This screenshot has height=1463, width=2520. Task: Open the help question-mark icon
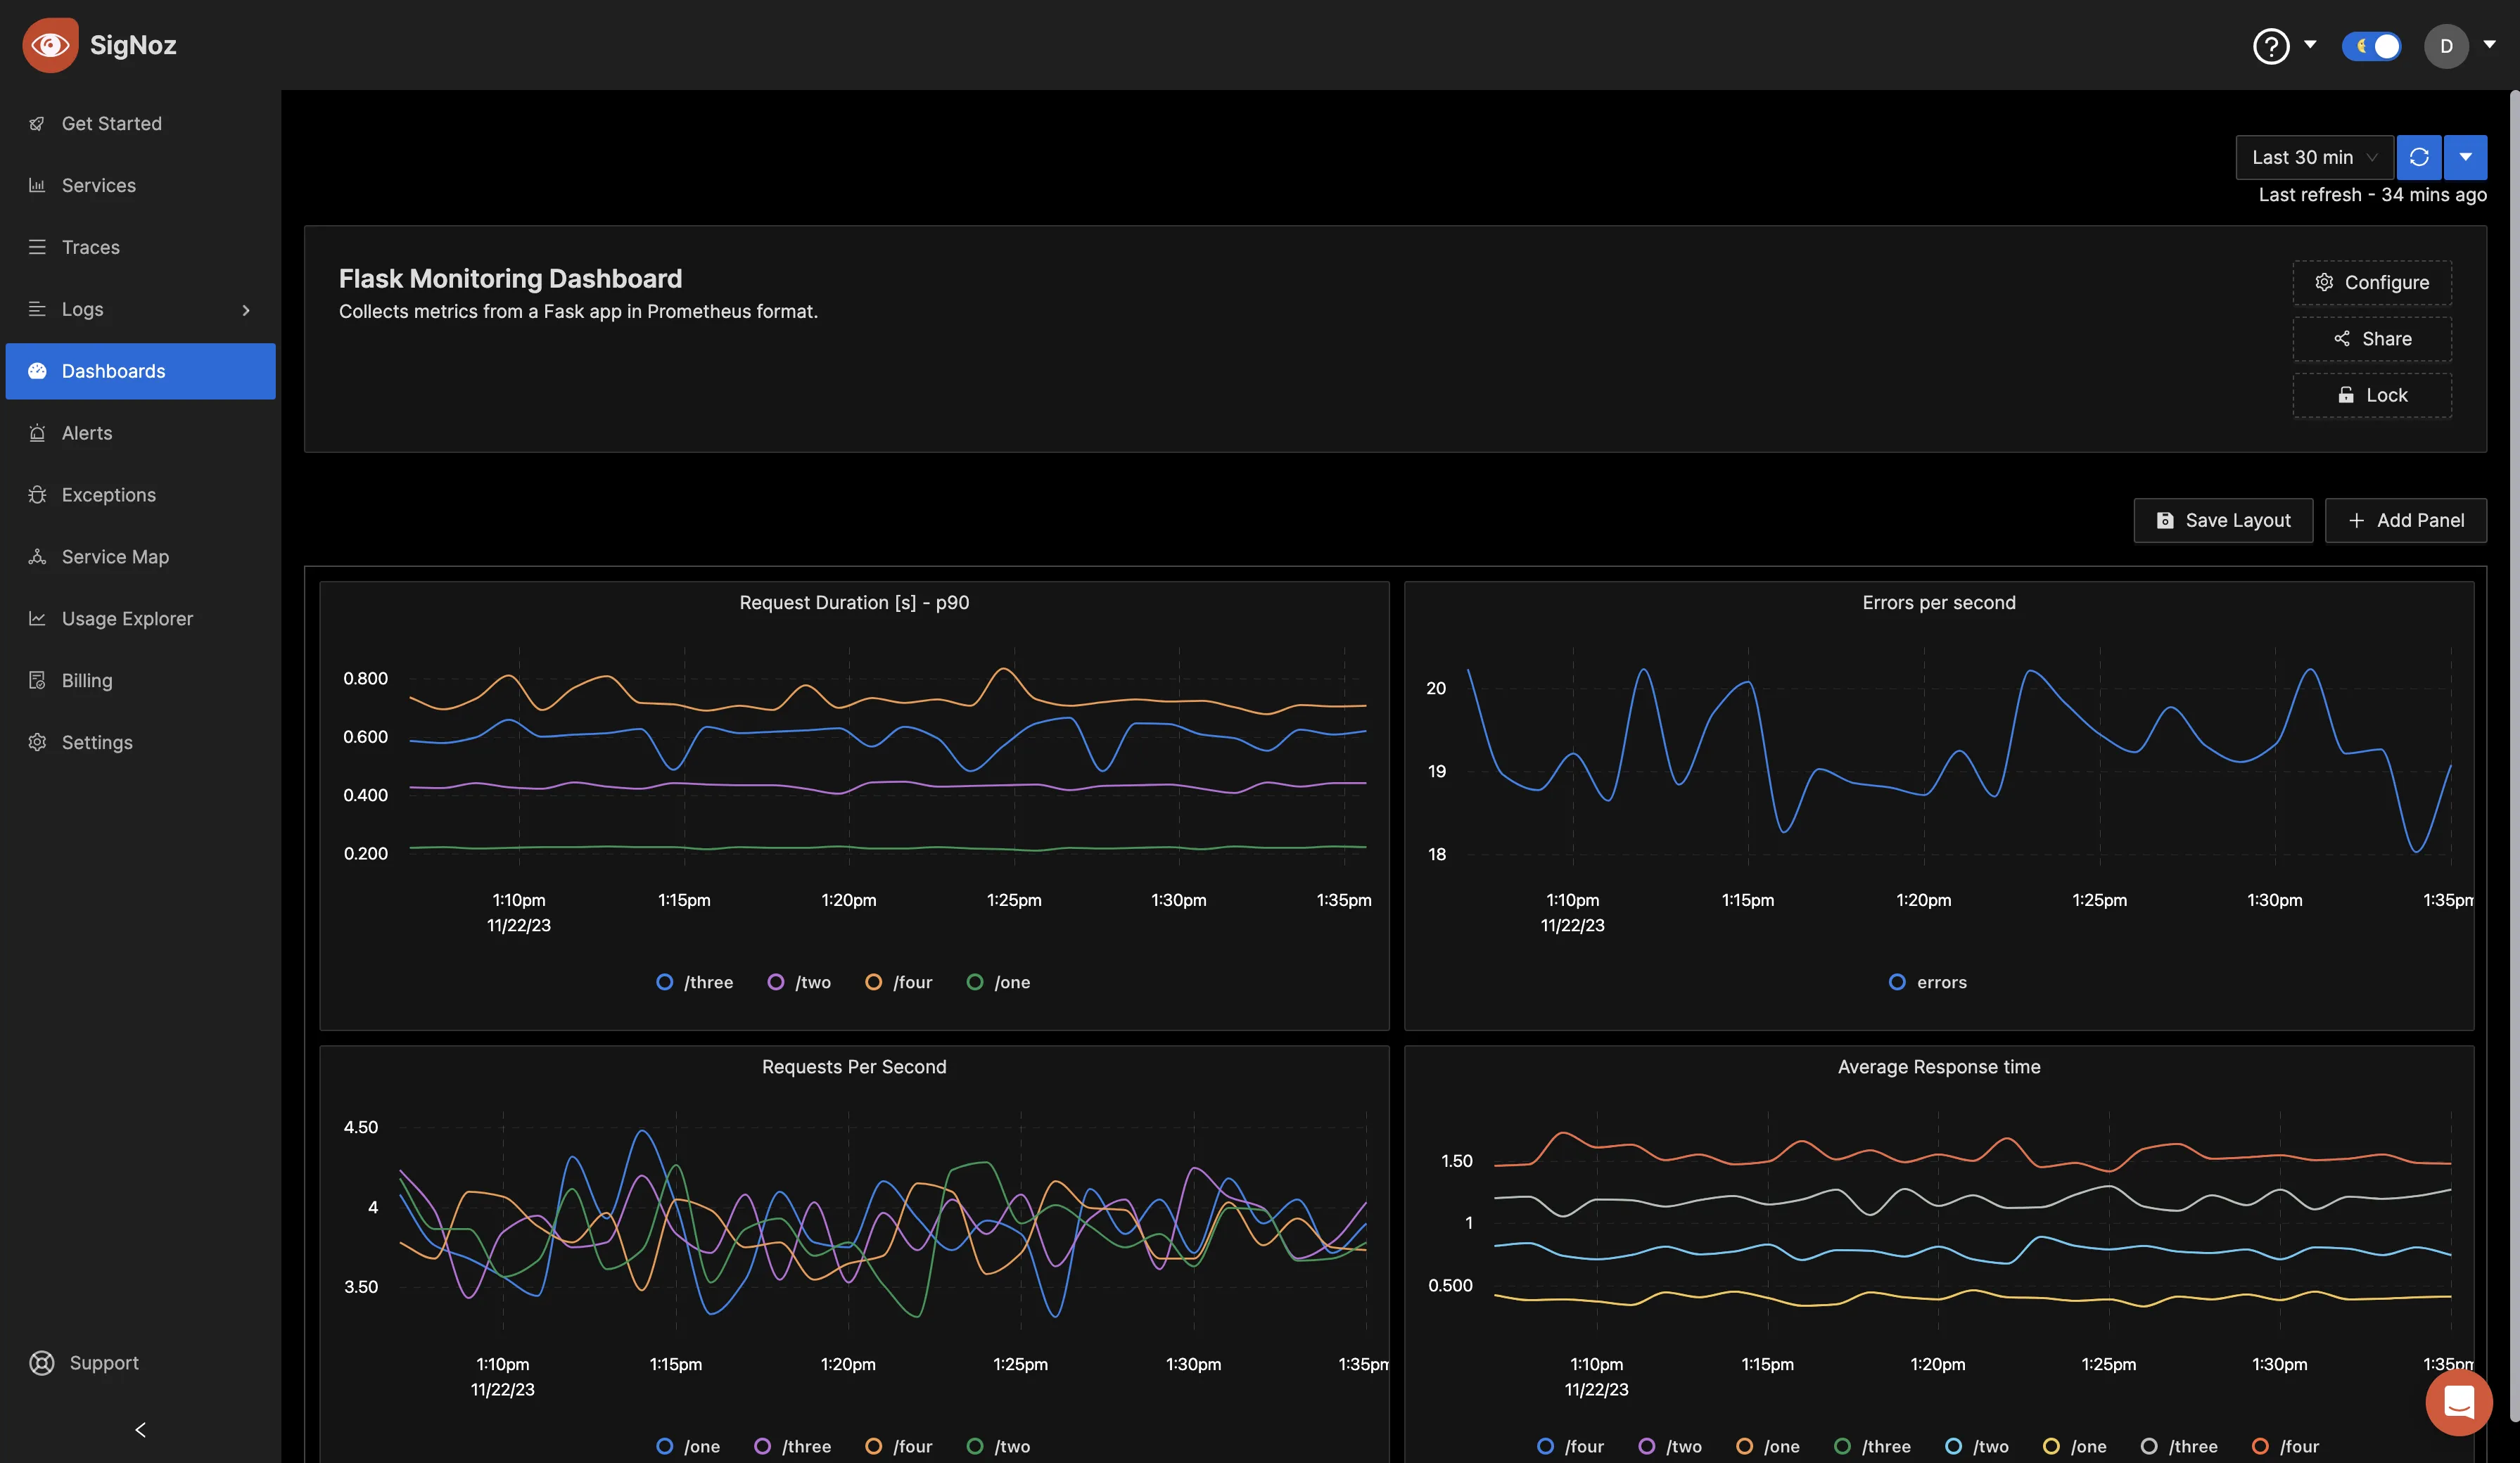click(x=2271, y=46)
